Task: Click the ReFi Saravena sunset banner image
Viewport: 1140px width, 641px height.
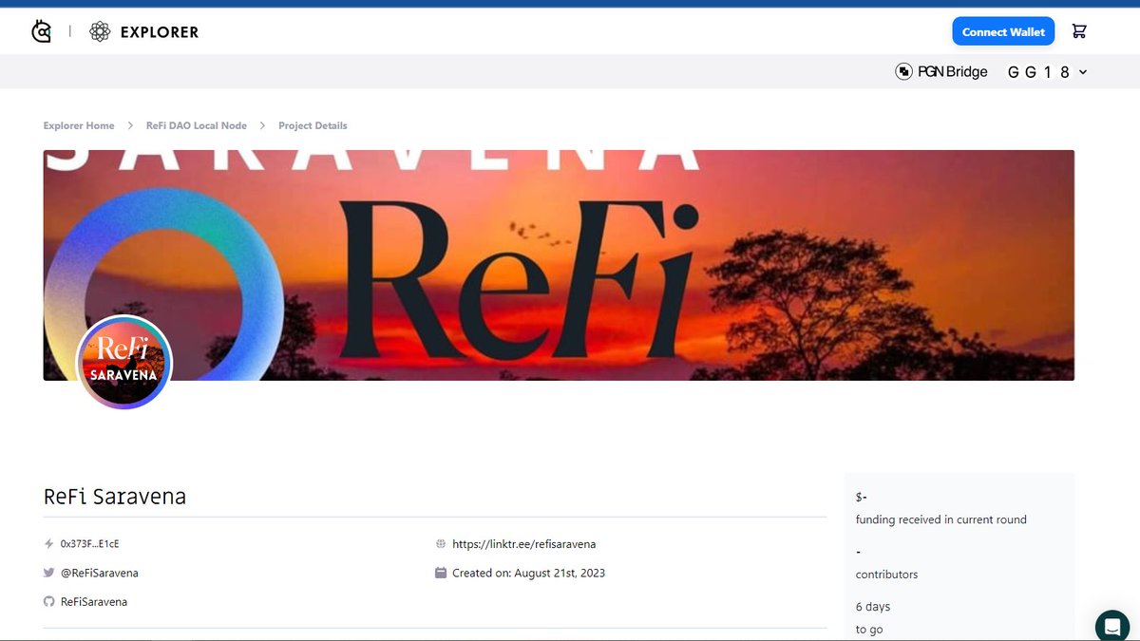Action: coord(559,265)
